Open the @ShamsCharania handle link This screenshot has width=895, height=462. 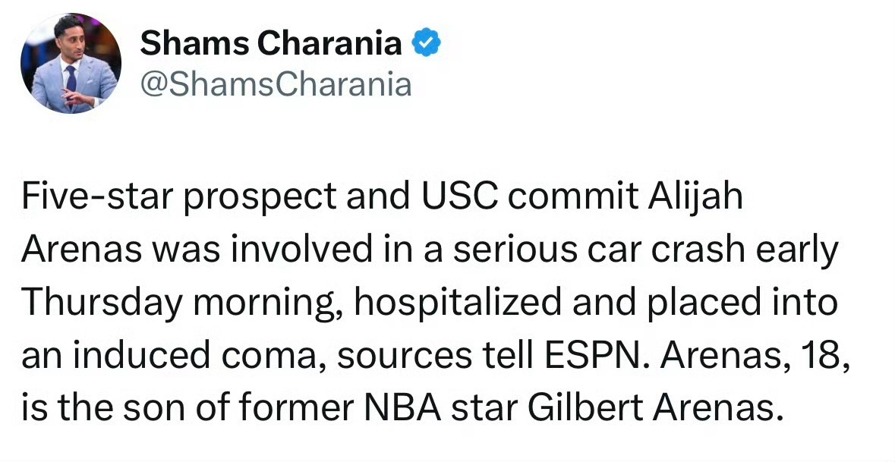(x=276, y=84)
